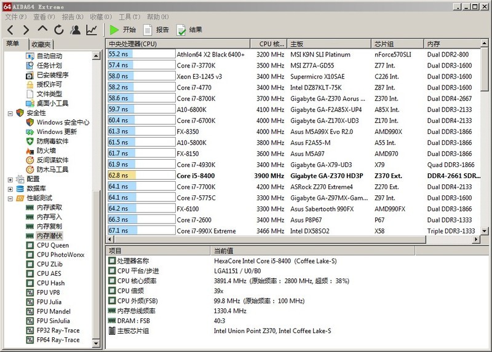Select 内存写入 in the tree

pos(50,217)
